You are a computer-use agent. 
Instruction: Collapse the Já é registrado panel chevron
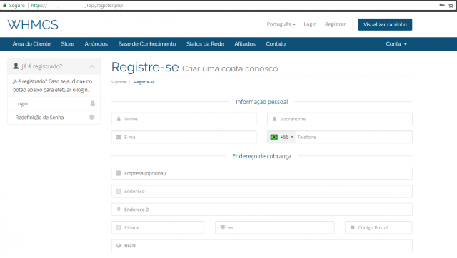click(x=92, y=66)
